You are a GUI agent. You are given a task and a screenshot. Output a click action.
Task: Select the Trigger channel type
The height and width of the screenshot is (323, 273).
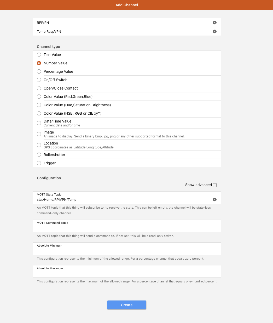coord(39,163)
